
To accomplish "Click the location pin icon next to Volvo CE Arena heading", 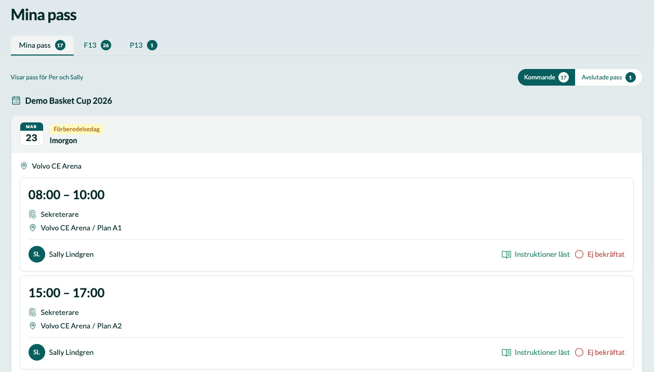I will point(23,166).
